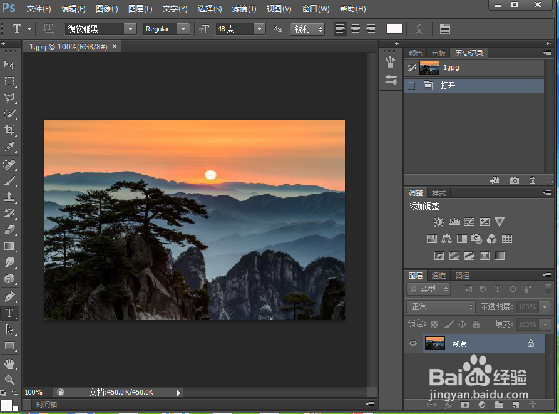Select the Brush tool

(9, 181)
